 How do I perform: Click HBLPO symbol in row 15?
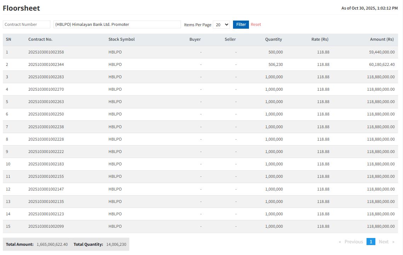pyautogui.click(x=115, y=226)
